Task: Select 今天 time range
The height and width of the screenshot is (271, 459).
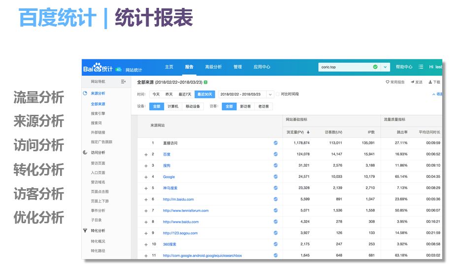Action: 156,94
